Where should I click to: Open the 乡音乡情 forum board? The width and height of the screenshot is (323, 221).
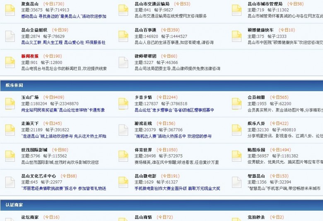click(143, 97)
